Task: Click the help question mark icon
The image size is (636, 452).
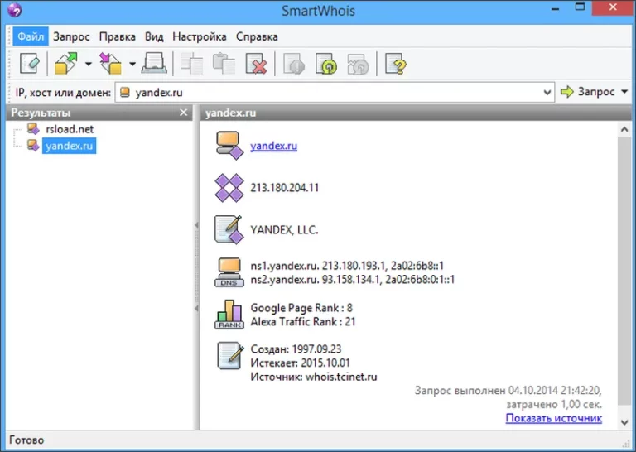Action: tap(397, 63)
